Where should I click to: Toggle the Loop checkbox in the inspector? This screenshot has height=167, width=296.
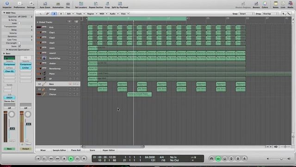coord(19,23)
